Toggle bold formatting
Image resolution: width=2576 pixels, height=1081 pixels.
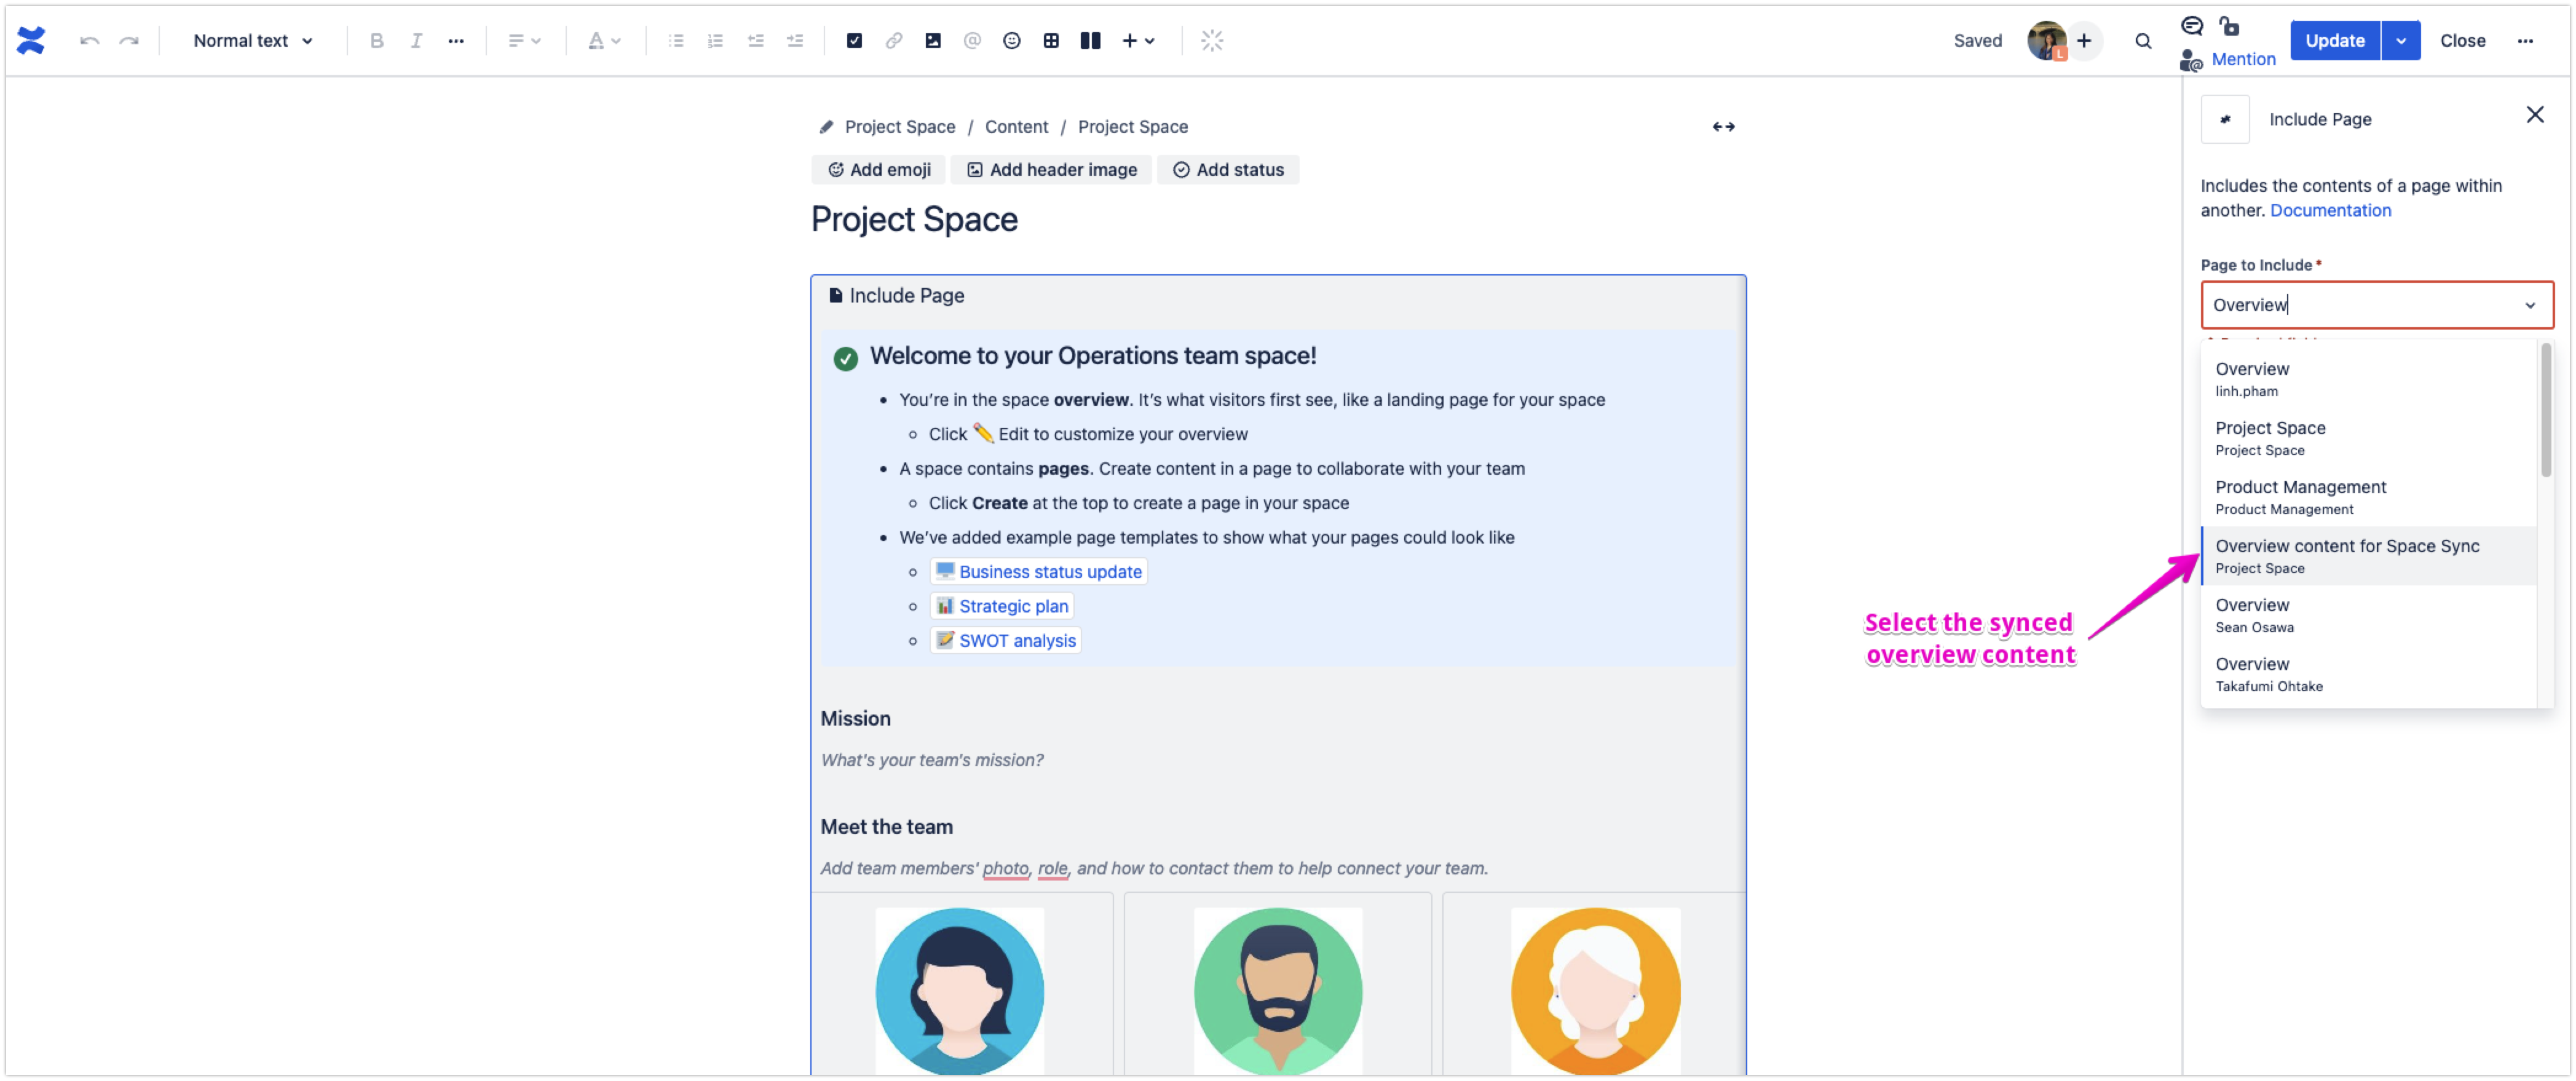(x=376, y=41)
